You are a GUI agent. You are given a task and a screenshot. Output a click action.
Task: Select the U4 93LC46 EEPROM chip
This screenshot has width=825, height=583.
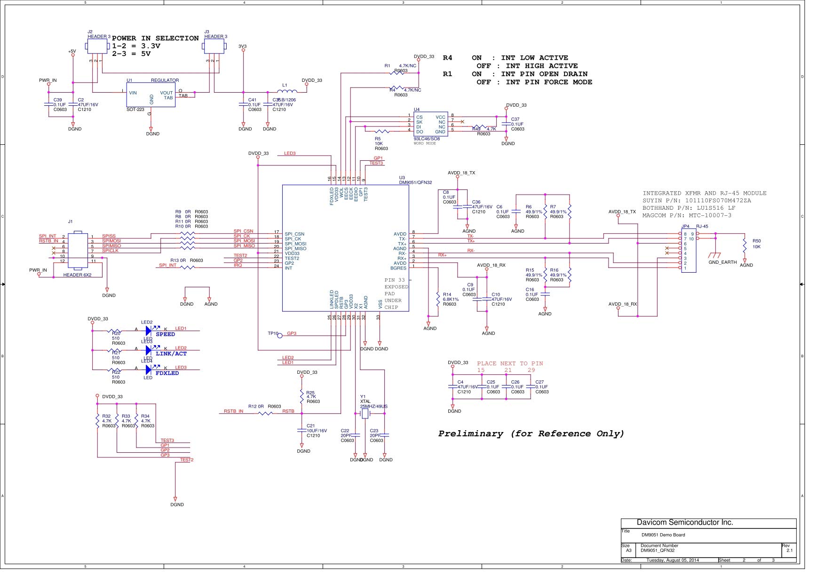pos(431,125)
